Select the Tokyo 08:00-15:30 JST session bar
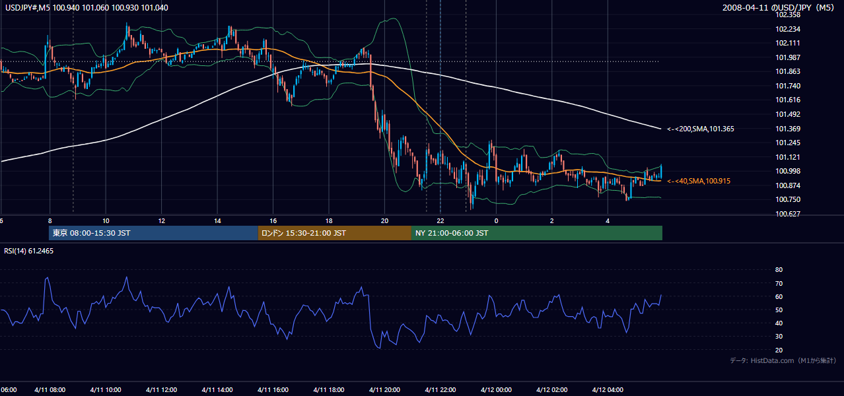 tap(153, 233)
